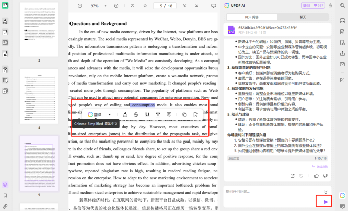Bookmark selection from floating toolbar
Image resolution: width=348 pixels, height=212 pixels.
tap(195, 114)
